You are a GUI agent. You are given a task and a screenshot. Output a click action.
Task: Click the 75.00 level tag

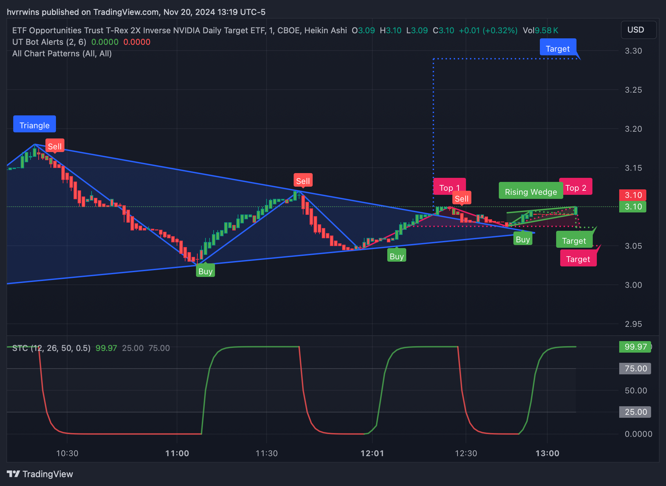(635, 369)
